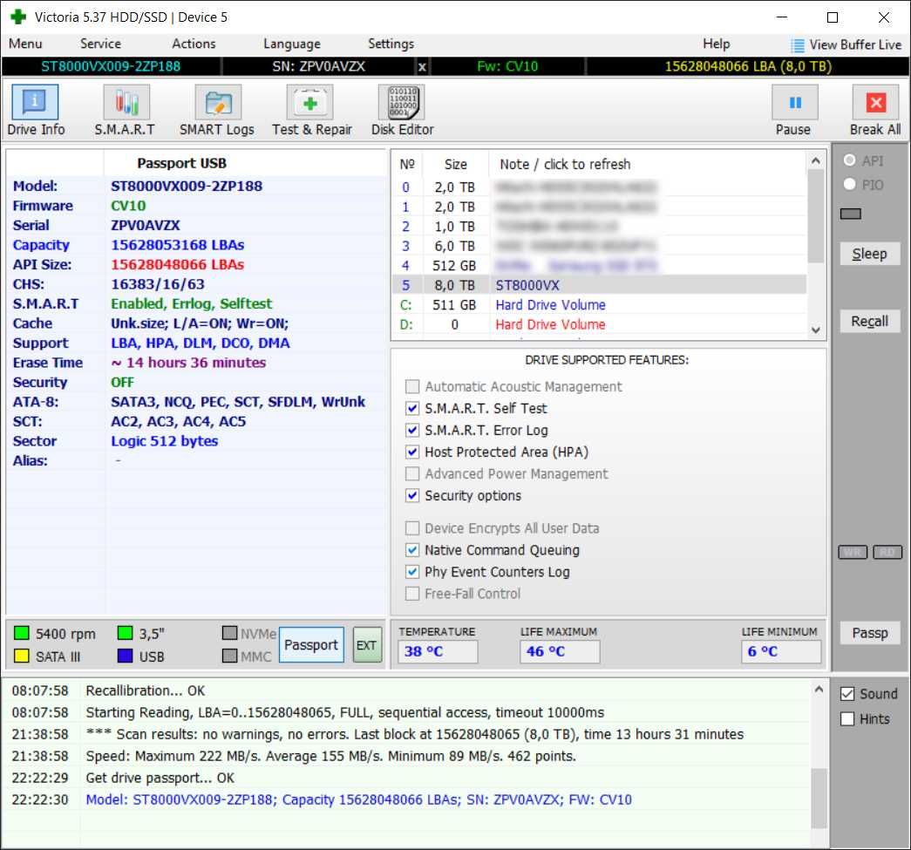This screenshot has height=850, width=911.
Task: Open the Drive Info panel
Action: [35, 102]
